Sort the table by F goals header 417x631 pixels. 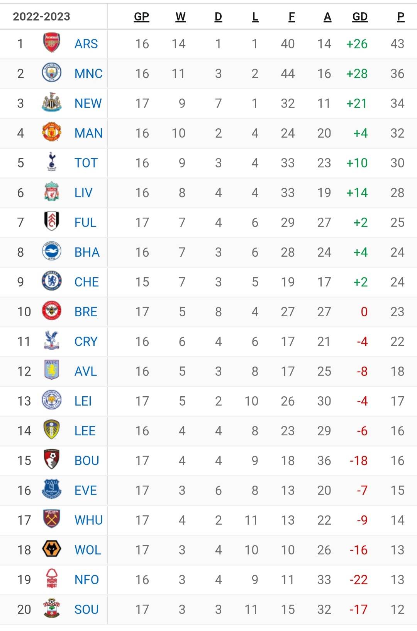(x=292, y=17)
